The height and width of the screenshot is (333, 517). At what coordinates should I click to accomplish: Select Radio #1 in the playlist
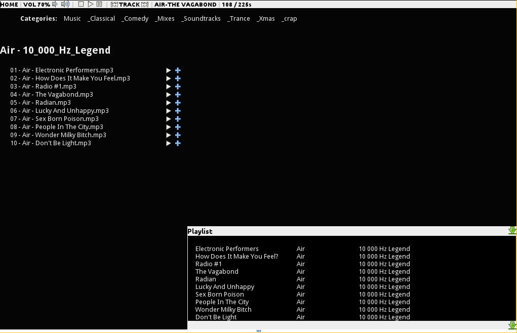[209, 264]
